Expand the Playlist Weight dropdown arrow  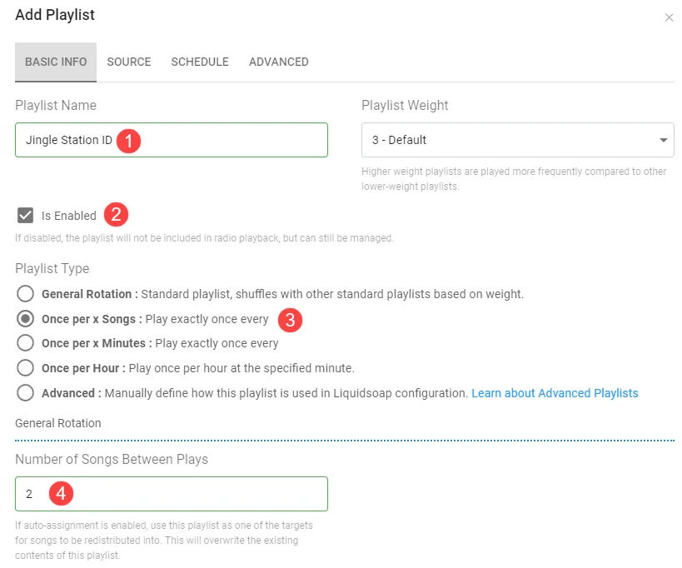[x=663, y=140]
